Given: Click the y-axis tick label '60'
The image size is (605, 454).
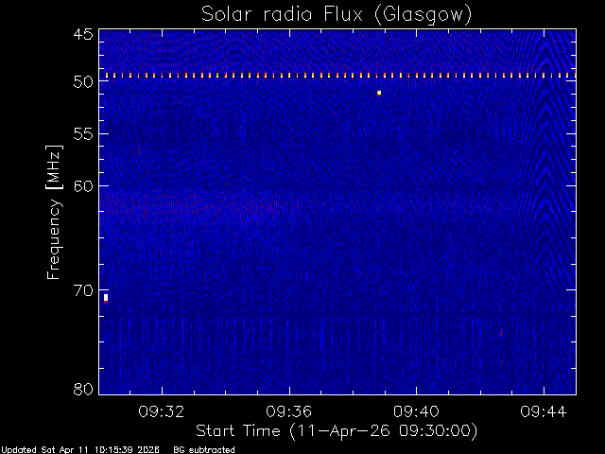Looking at the screenshot, I should (83, 186).
